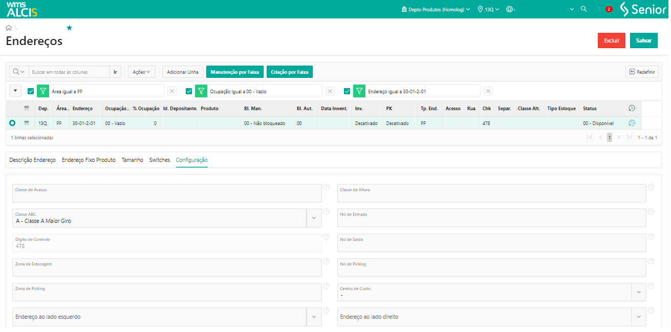The image size is (671, 332).
Task: Click the home breadcrumb icon
Action: 9,28
